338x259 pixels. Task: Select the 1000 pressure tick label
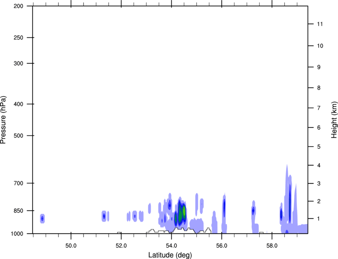17,234
